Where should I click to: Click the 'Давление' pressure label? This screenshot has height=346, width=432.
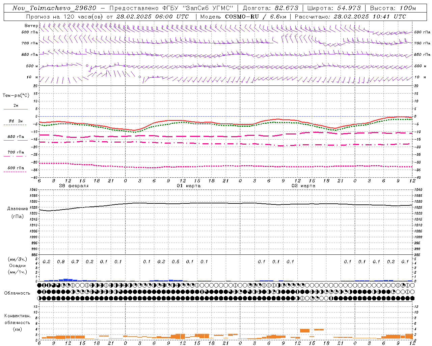[18, 209]
